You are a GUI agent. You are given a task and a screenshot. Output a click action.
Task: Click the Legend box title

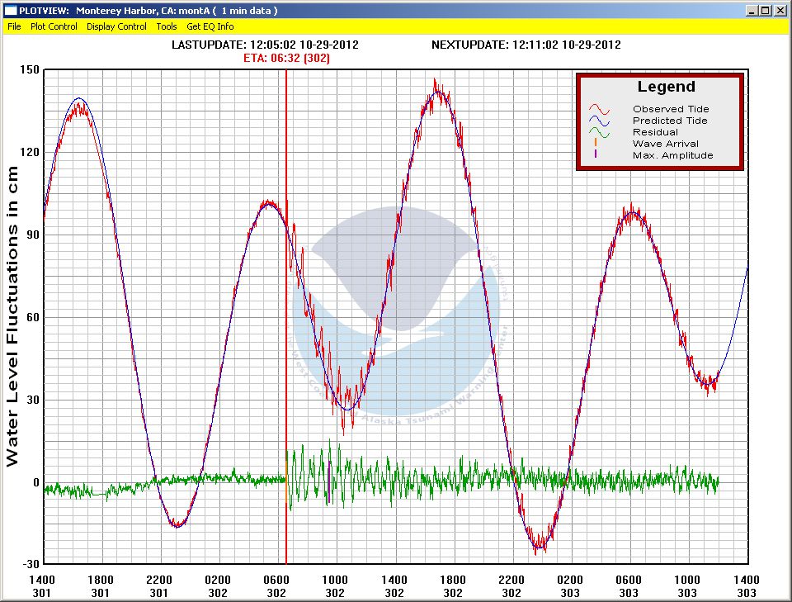(x=666, y=87)
